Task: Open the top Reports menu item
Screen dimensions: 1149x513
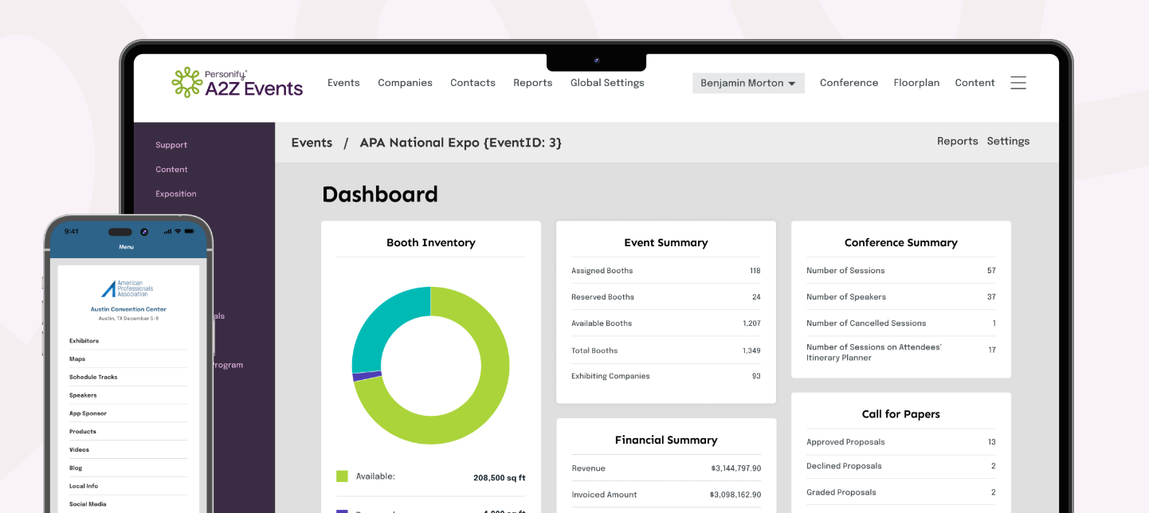Action: [532, 83]
